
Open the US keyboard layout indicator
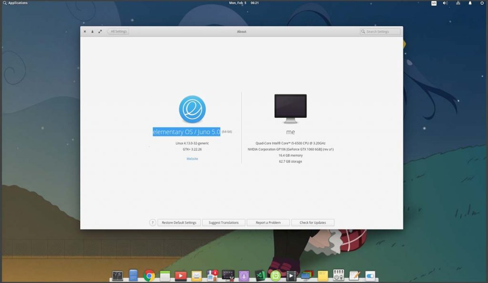pyautogui.click(x=434, y=3)
